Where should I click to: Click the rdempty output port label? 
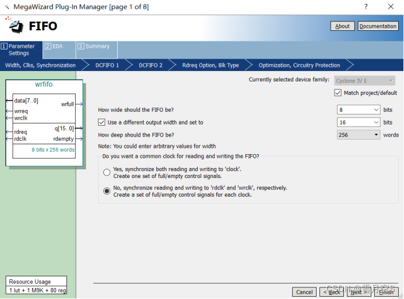[x=64, y=139]
